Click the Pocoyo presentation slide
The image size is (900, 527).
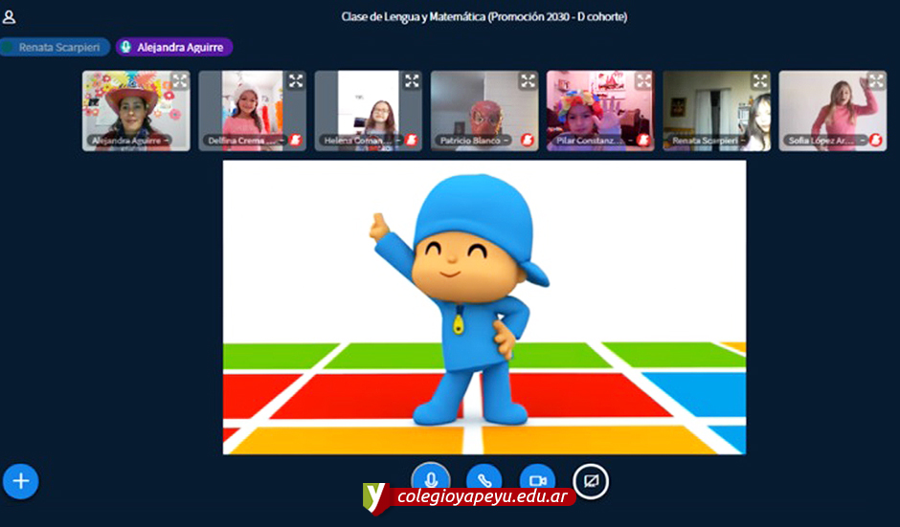484,306
